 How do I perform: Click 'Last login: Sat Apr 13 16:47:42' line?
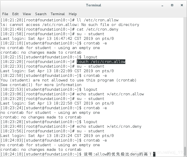[x=57, y=39]
